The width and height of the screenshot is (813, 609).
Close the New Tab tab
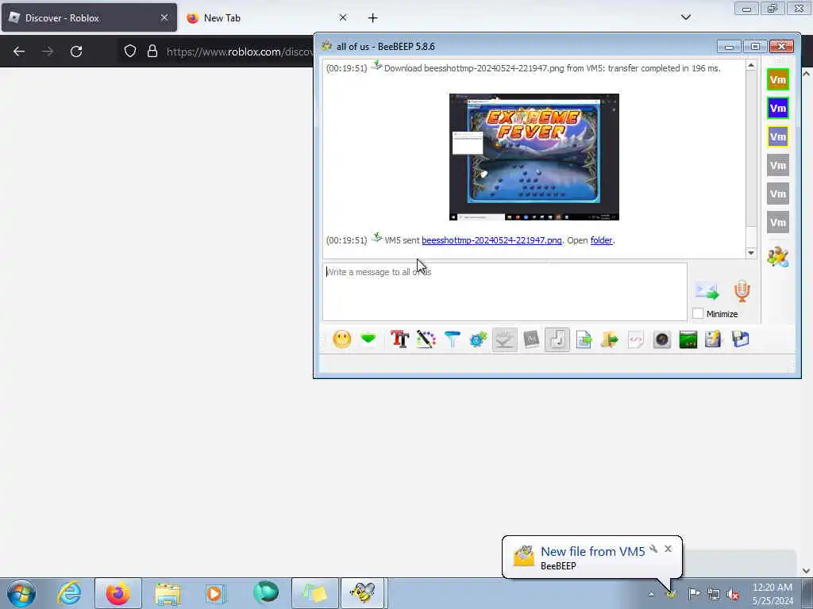coord(343,17)
